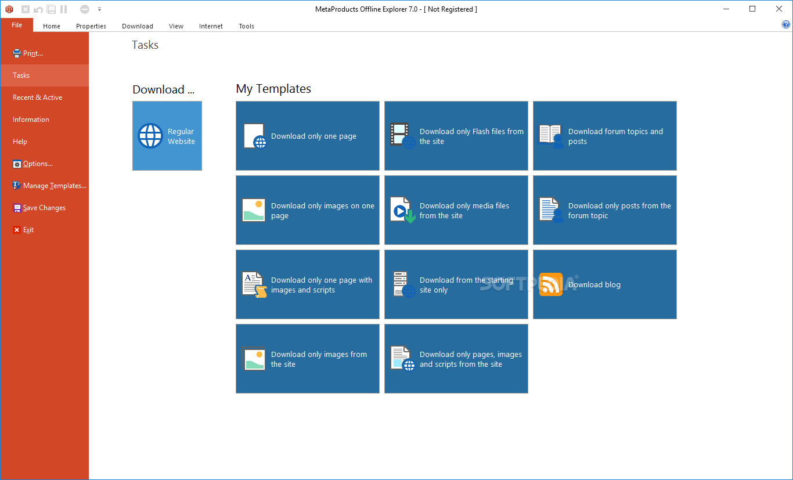Choose 'Download from the starting site only' template
Screen dimensions: 793x480
(x=456, y=284)
